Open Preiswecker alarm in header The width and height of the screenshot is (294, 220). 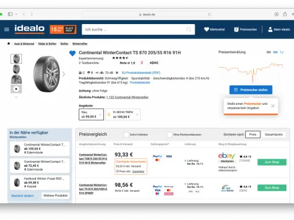point(245,29)
